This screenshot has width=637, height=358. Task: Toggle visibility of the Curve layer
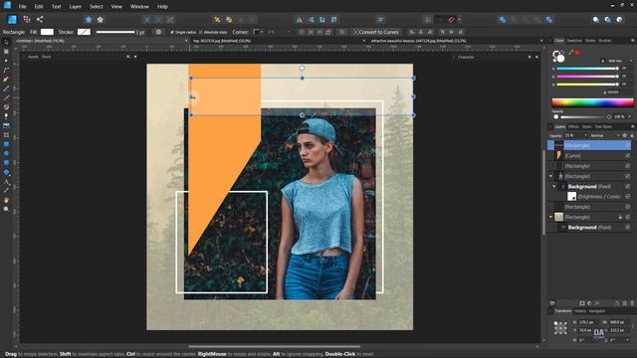628,155
